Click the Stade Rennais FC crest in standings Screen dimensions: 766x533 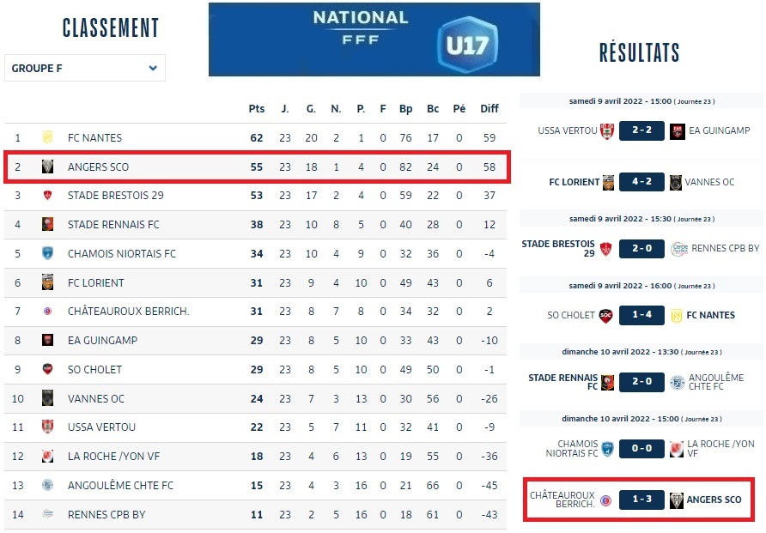coord(48,225)
